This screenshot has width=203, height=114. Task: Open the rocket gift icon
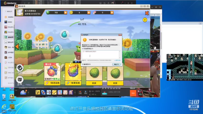tap(43, 92)
